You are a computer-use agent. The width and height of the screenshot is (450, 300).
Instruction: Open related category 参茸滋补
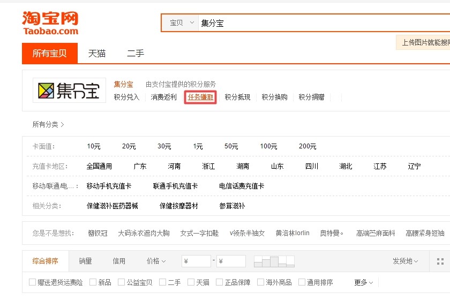pos(232,206)
